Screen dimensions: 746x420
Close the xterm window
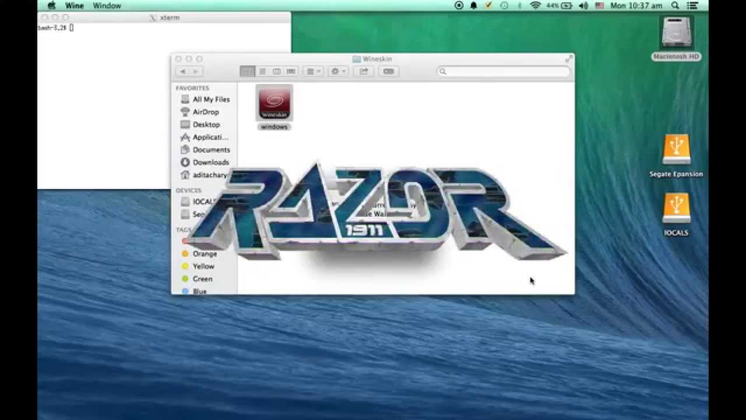click(x=44, y=17)
